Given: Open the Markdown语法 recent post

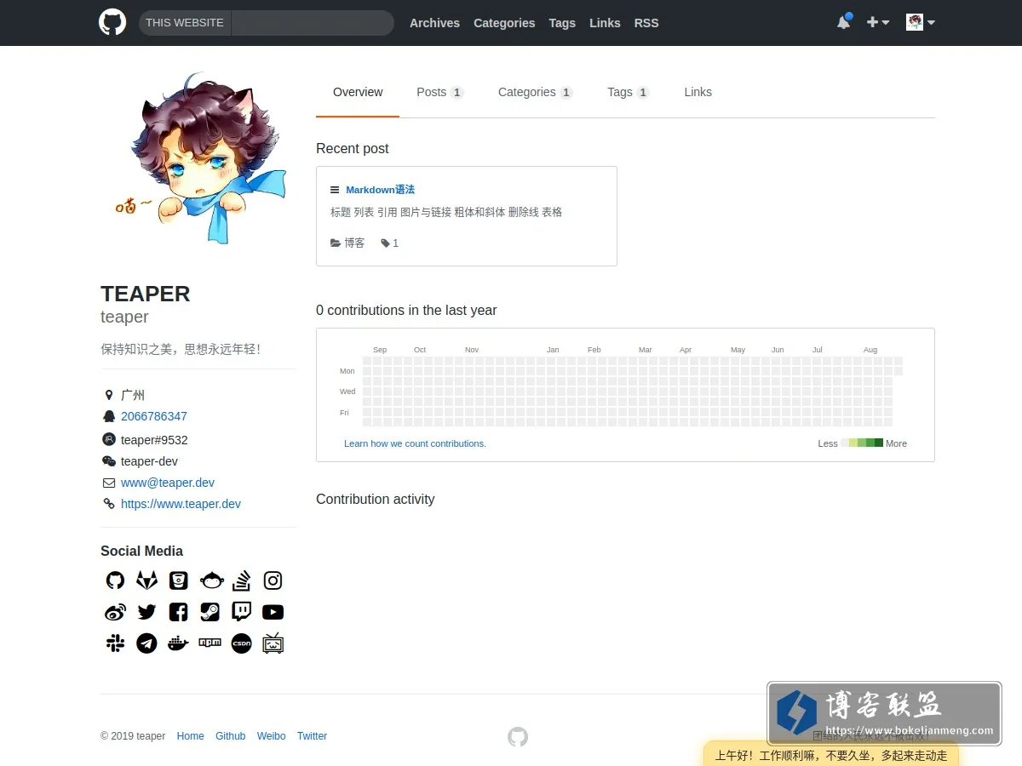Looking at the screenshot, I should [x=380, y=190].
